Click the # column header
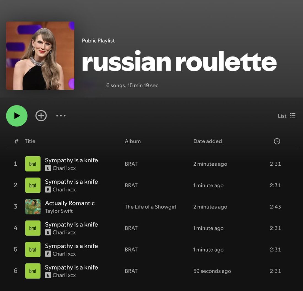Image resolution: width=303 pixels, height=291 pixels. click(17, 141)
